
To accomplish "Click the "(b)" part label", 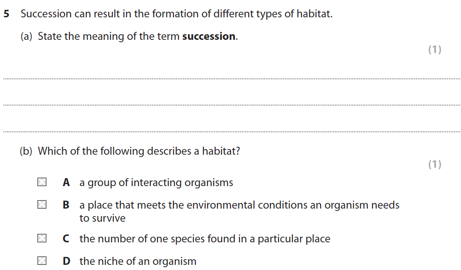I will tap(26, 151).
